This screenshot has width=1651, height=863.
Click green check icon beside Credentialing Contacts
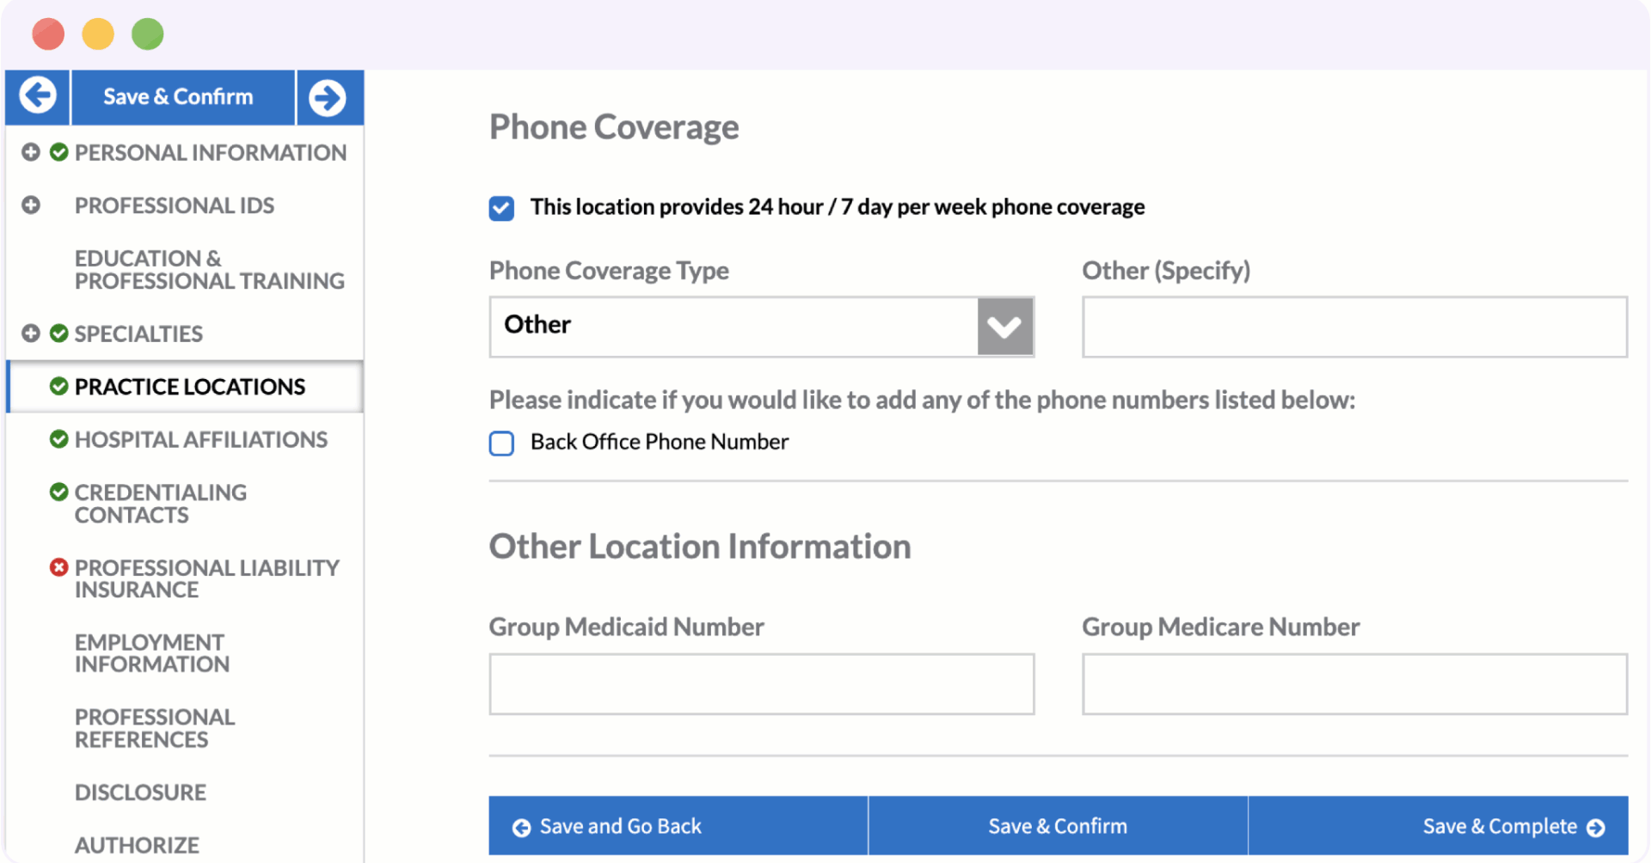point(59,492)
